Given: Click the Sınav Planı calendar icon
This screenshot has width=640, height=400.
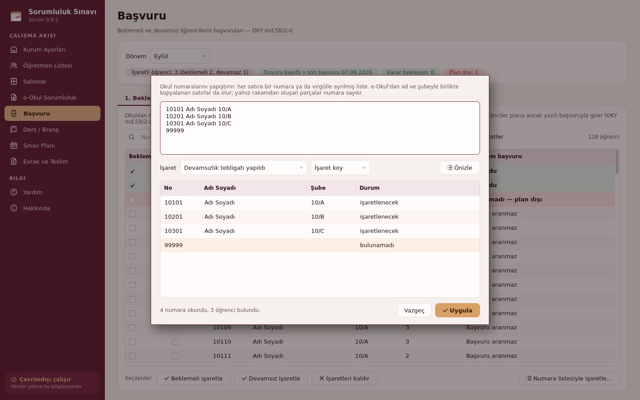Looking at the screenshot, I should [14, 145].
